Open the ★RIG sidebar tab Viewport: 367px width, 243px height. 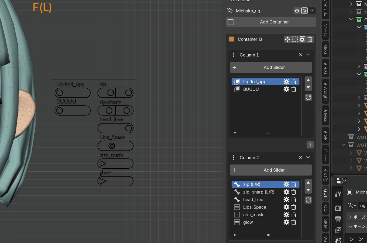[x=326, y=68]
